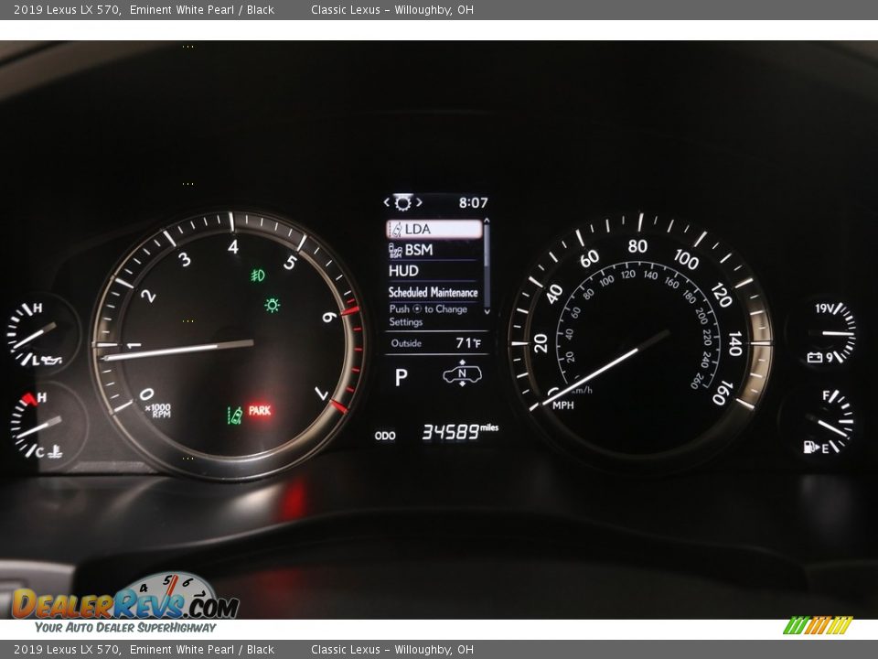Viewport: 878px width, 659px height.
Task: Click the green fog light indicator
Action: (x=258, y=275)
